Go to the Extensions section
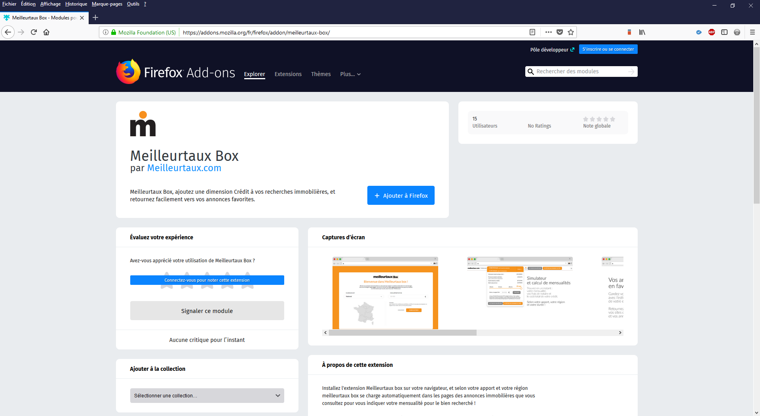The width and height of the screenshot is (760, 416). point(288,74)
